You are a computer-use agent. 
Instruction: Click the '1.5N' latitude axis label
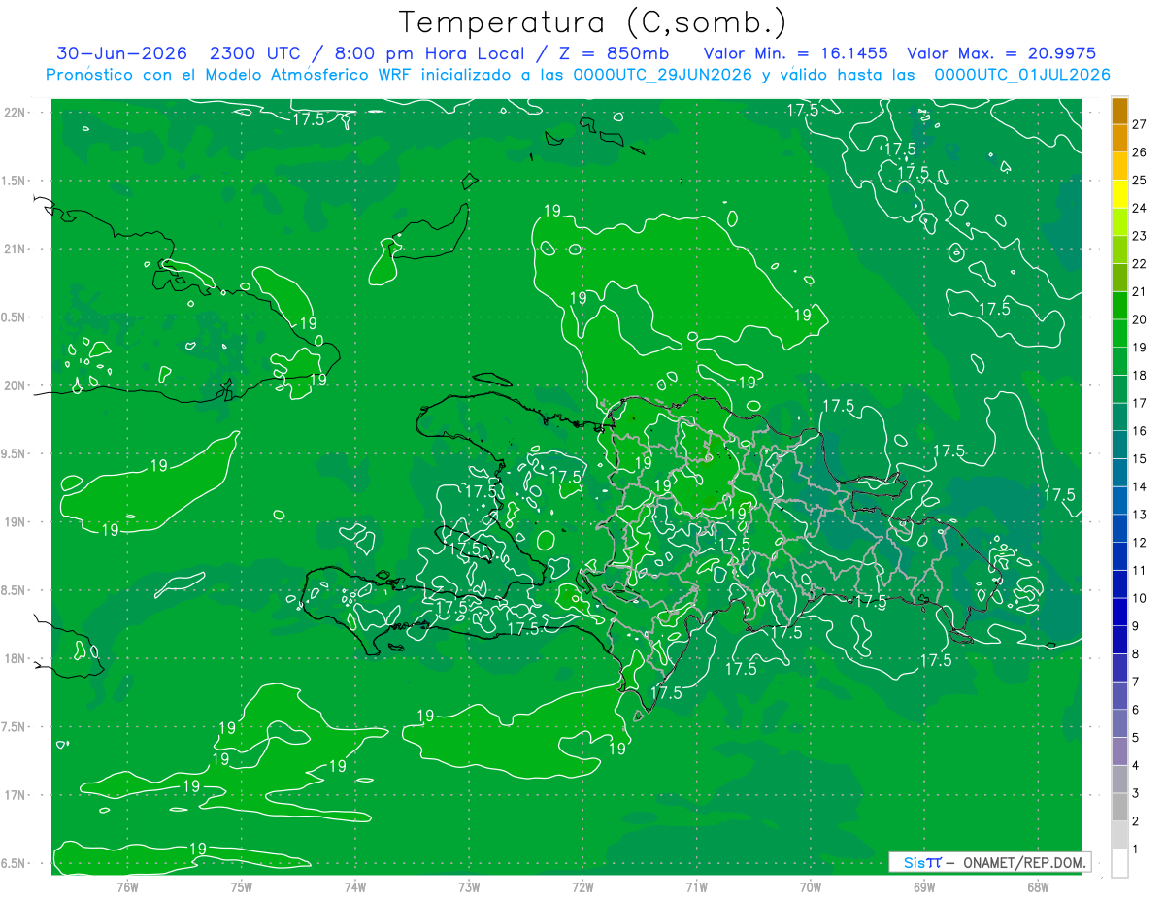(x=15, y=181)
